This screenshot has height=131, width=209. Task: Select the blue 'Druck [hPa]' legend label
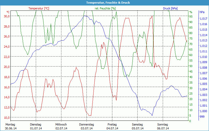(x=170, y=8)
